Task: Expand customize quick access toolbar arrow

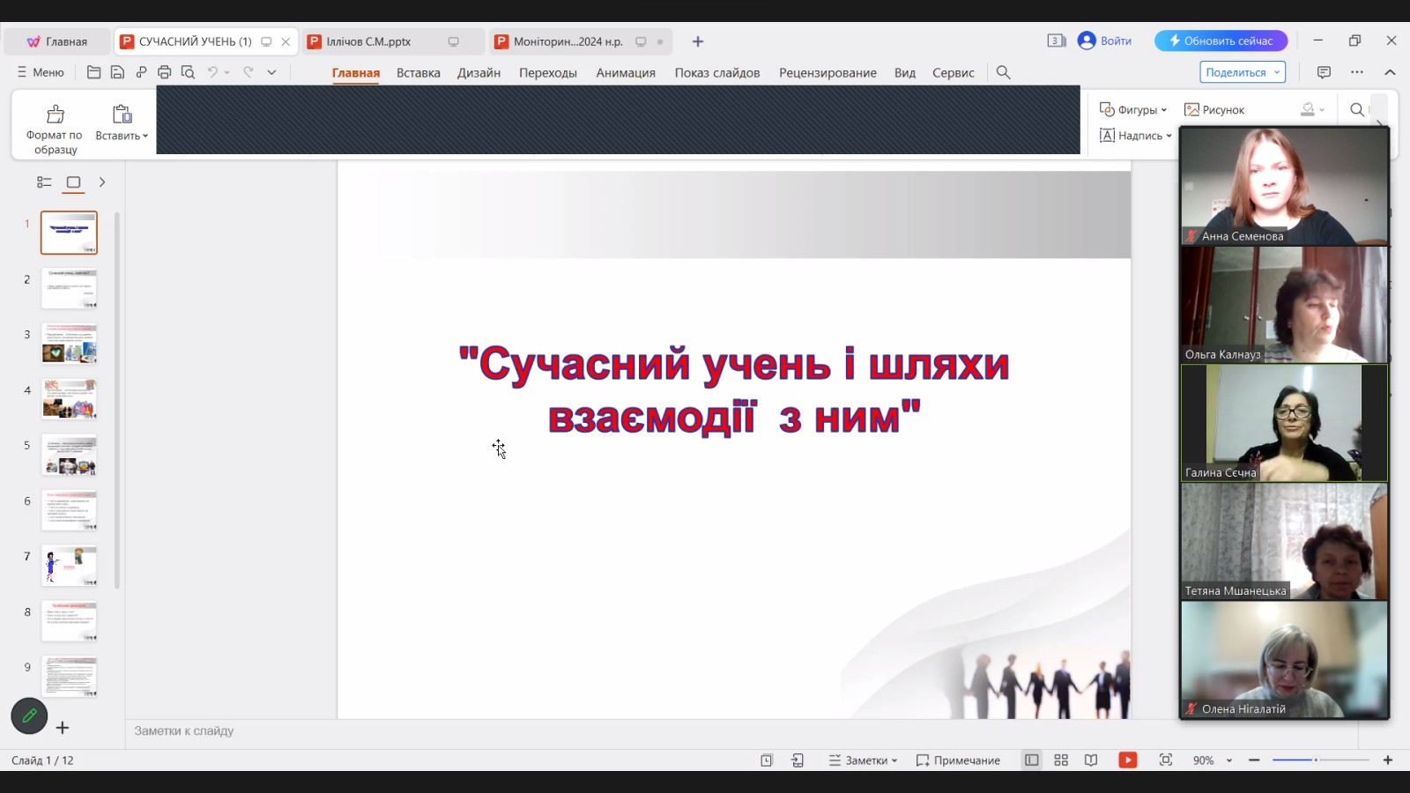Action: click(x=272, y=72)
